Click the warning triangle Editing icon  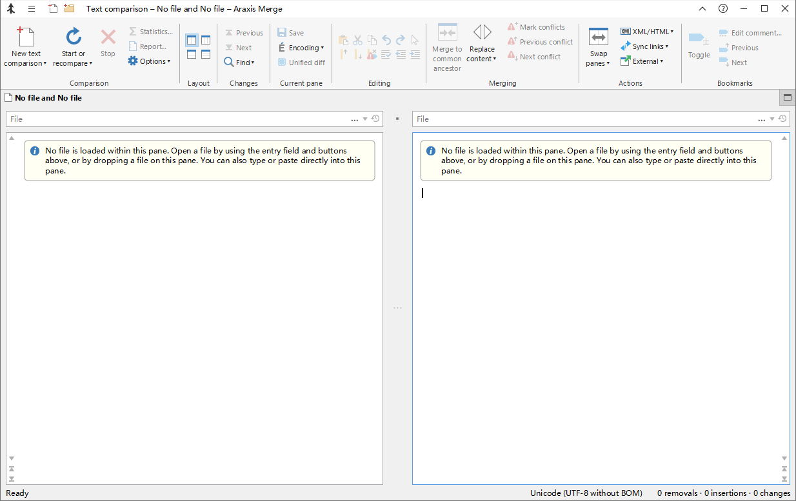[x=372, y=54]
